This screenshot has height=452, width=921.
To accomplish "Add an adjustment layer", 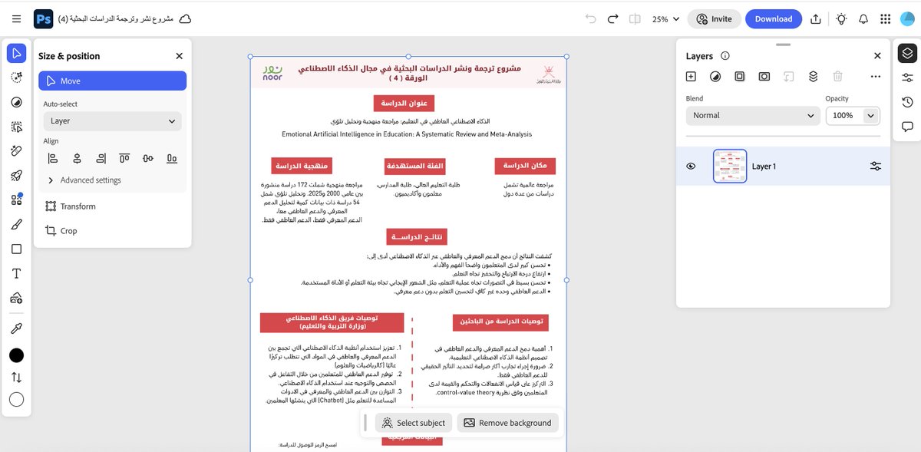I will click(x=715, y=77).
